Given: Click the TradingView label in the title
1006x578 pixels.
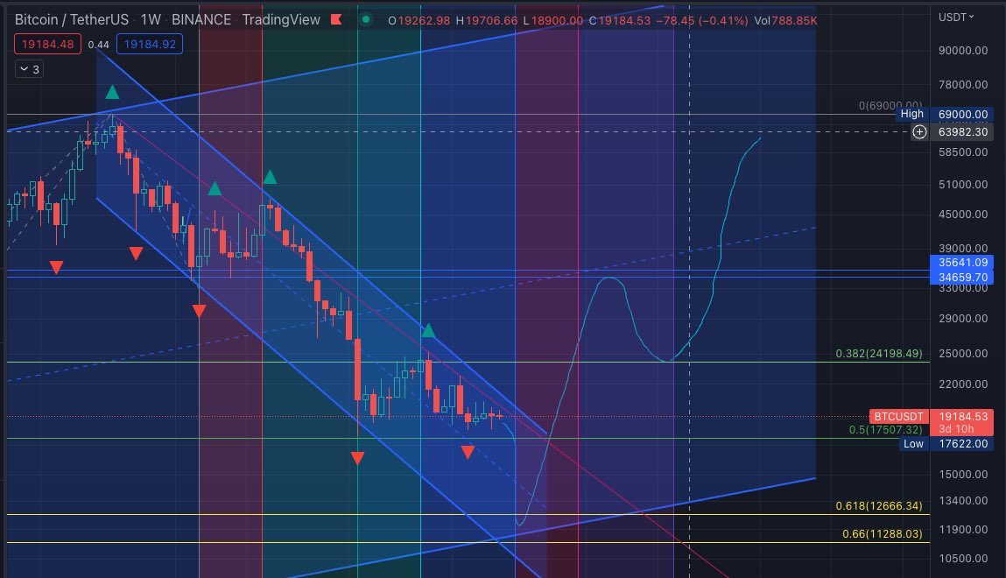Looking at the screenshot, I should [x=281, y=20].
